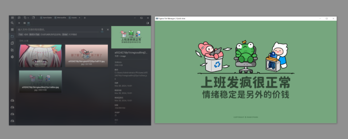Add a new tab with plus icon
Image resolution: width=348 pixels, height=139 pixels.
click(85, 18)
